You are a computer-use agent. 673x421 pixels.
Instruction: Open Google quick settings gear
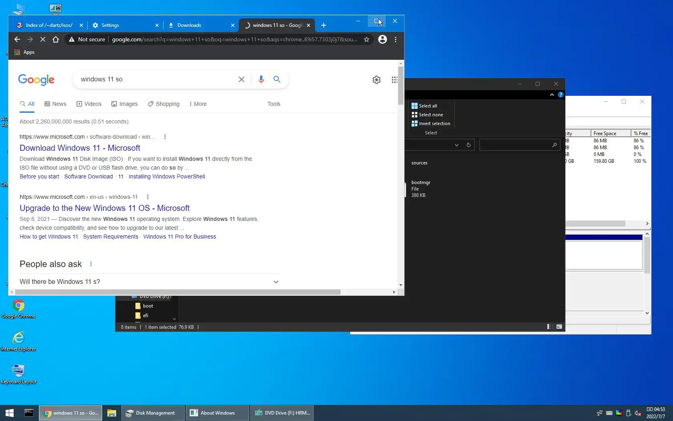(377, 80)
